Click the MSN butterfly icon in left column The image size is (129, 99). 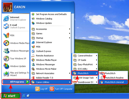point(6,35)
